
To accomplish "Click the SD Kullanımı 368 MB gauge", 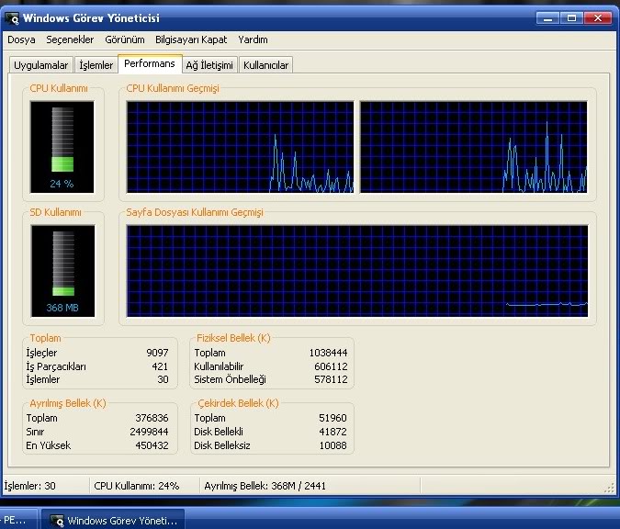I will pyautogui.click(x=62, y=271).
